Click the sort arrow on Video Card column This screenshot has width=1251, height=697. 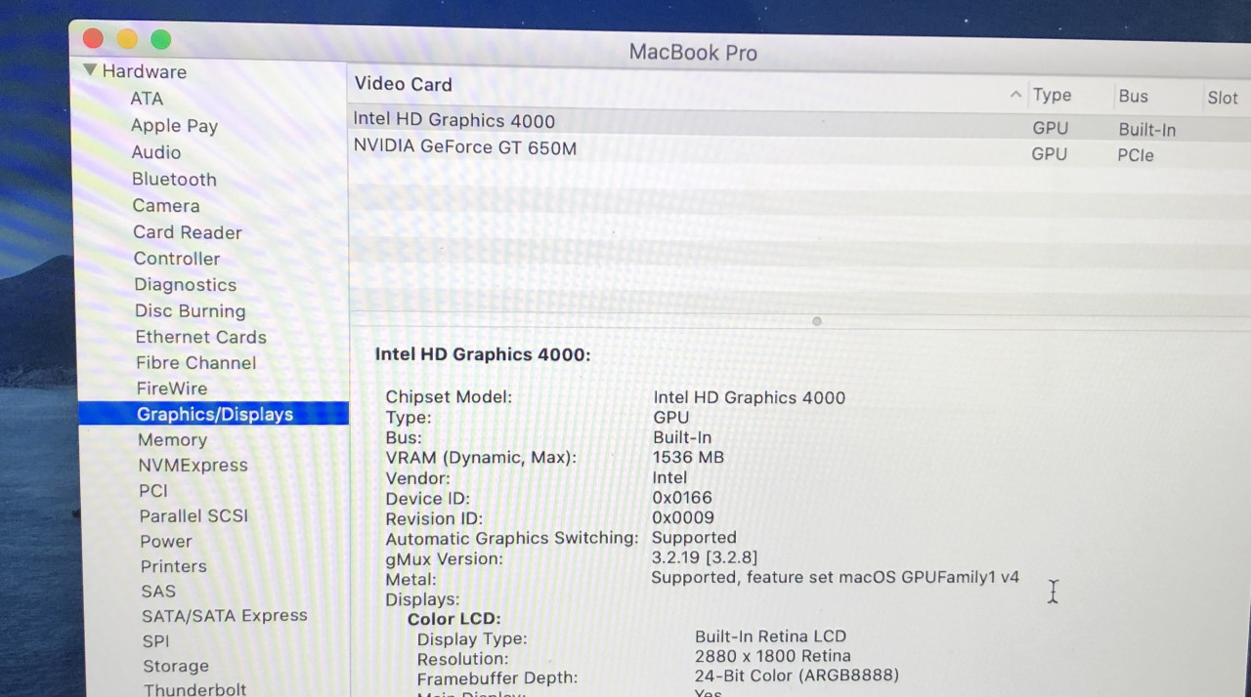click(1015, 95)
